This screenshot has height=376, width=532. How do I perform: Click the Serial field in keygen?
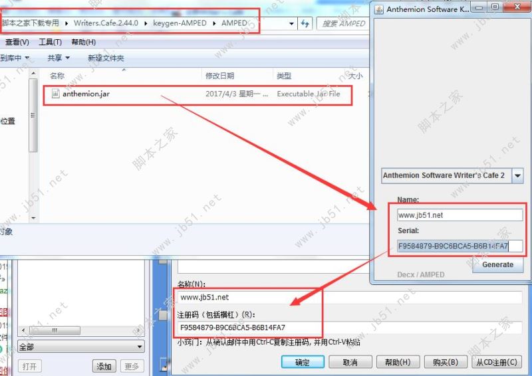click(460, 246)
